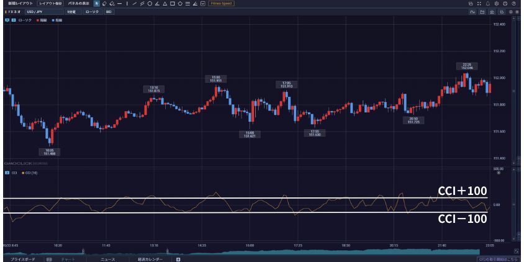The image size is (524, 262).
Task: Toggle the CCI indicator panel visibility
Action: 7,172
